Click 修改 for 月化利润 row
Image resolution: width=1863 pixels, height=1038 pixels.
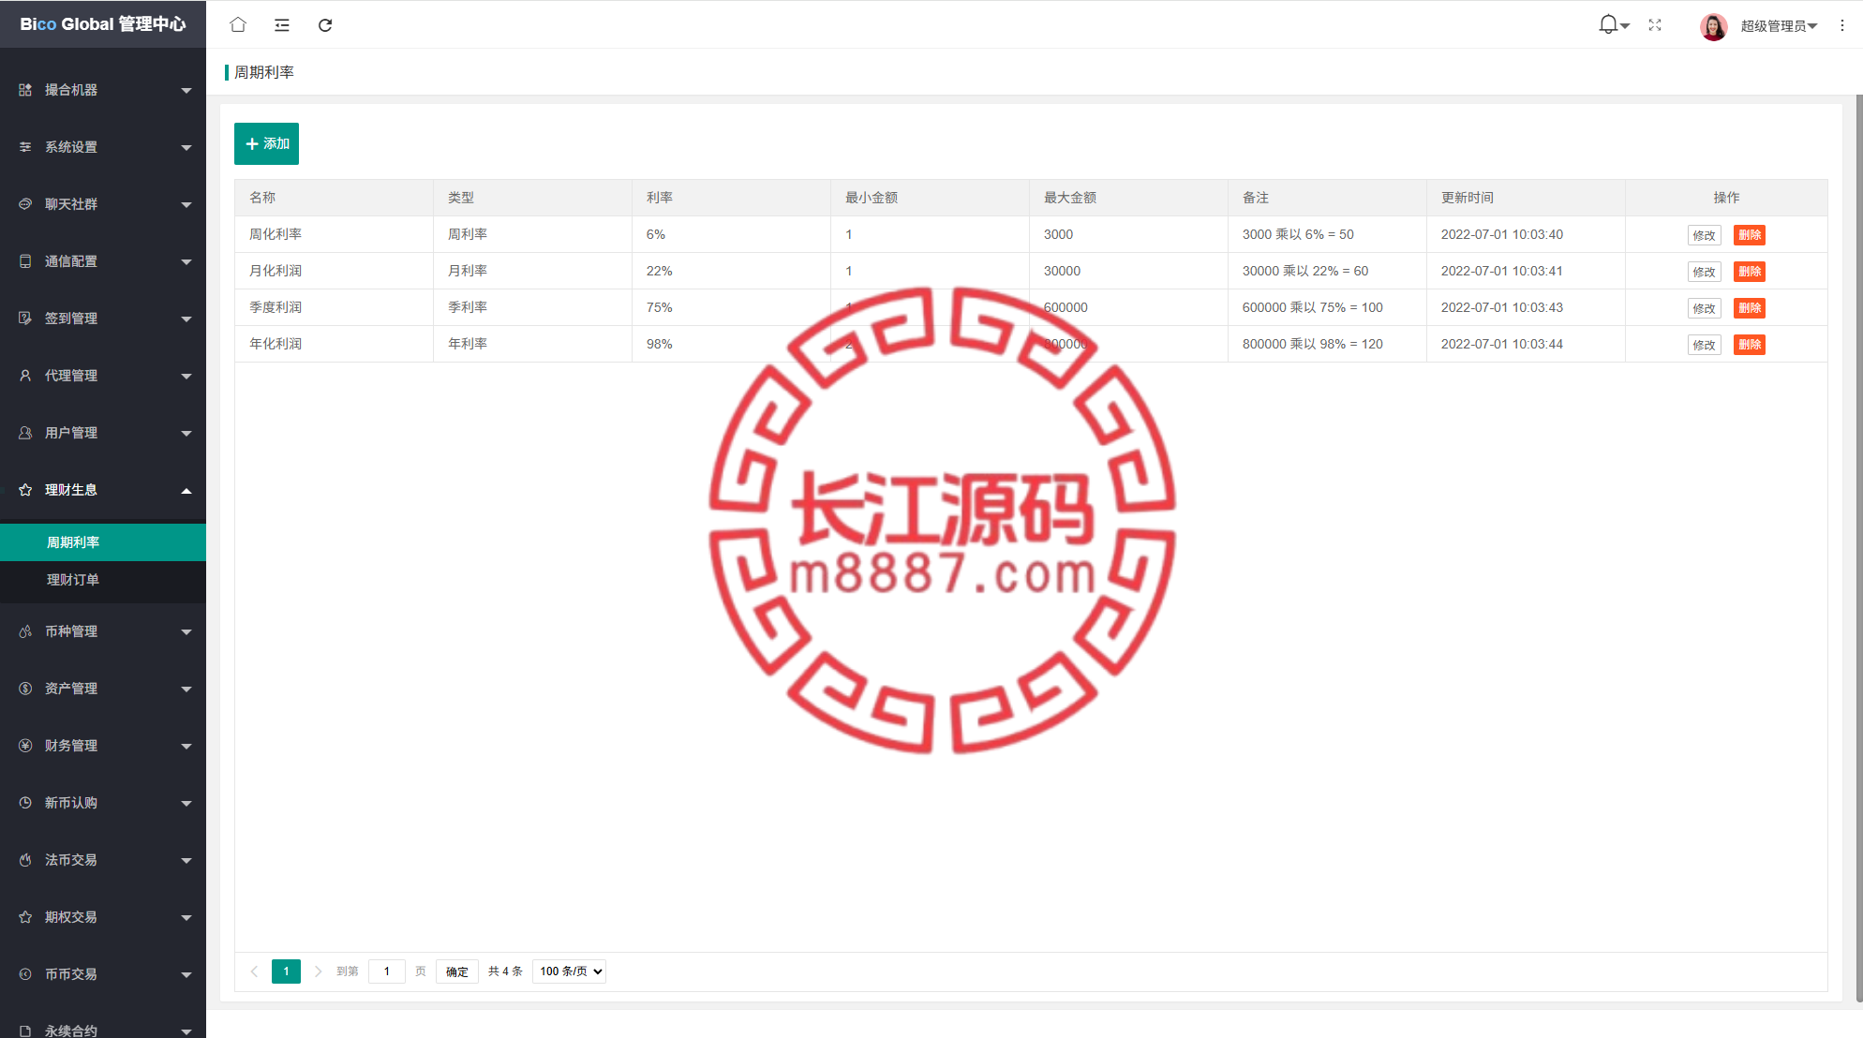pyautogui.click(x=1705, y=272)
